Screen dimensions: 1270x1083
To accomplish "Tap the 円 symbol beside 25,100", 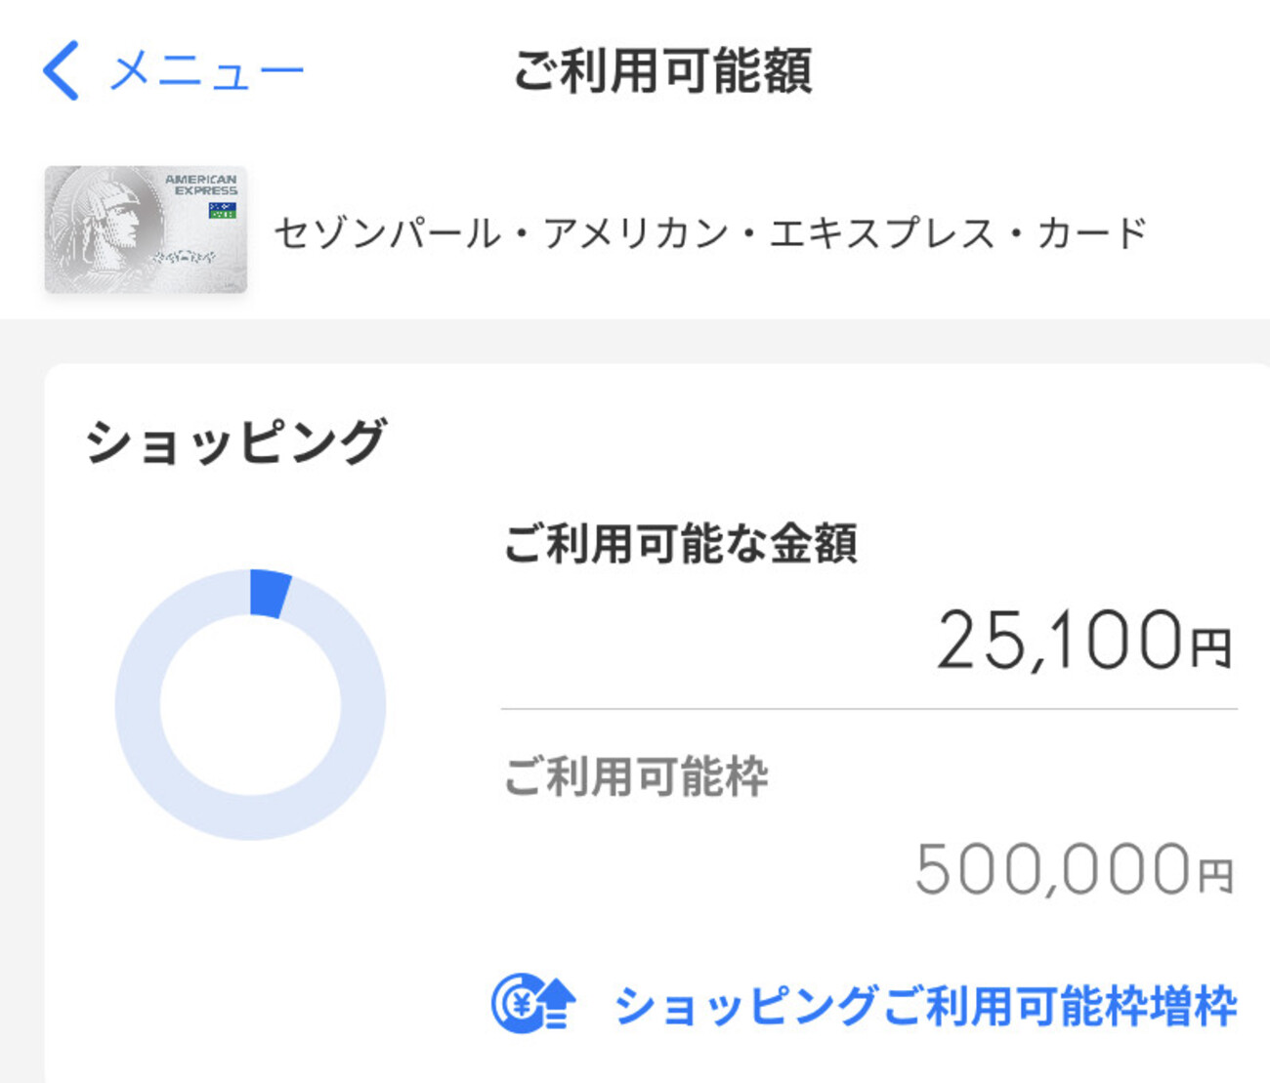I will (x=1211, y=648).
